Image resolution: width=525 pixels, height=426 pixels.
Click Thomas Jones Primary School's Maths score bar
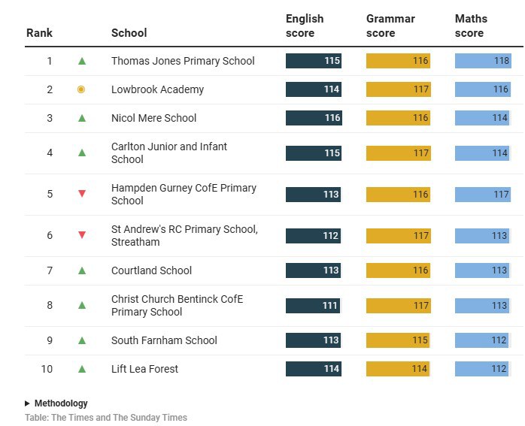[483, 61]
